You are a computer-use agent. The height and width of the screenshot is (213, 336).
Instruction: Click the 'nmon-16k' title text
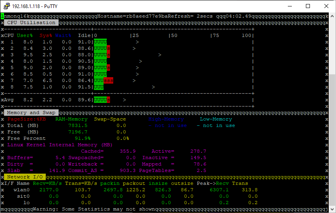(17, 16)
